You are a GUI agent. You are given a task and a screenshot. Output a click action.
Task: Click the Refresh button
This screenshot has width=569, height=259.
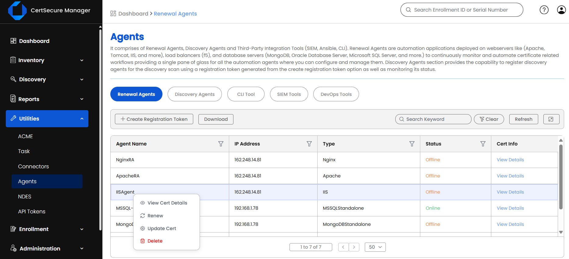(x=524, y=119)
